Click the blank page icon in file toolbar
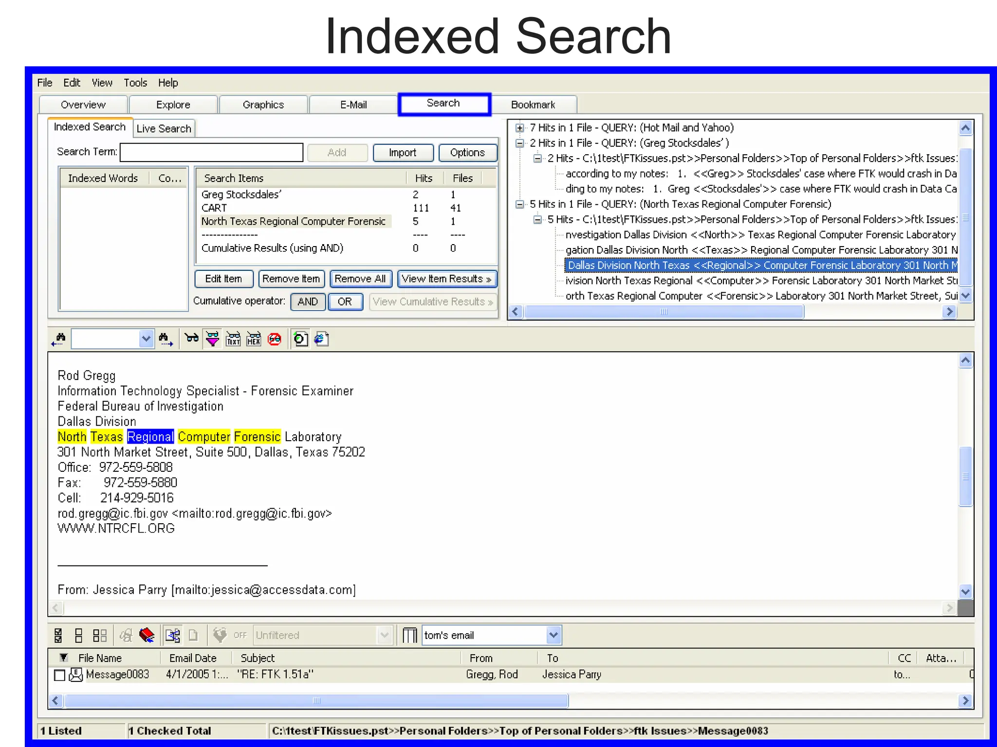The height and width of the screenshot is (747, 997). click(x=193, y=635)
